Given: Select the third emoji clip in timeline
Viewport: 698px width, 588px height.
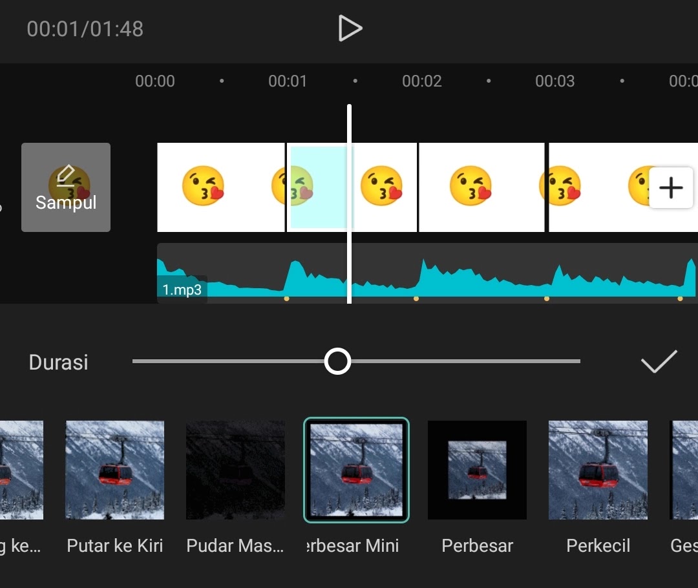Looking at the screenshot, I should point(481,187).
